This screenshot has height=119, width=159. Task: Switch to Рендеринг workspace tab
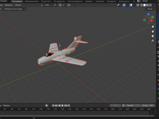coord(112,1)
